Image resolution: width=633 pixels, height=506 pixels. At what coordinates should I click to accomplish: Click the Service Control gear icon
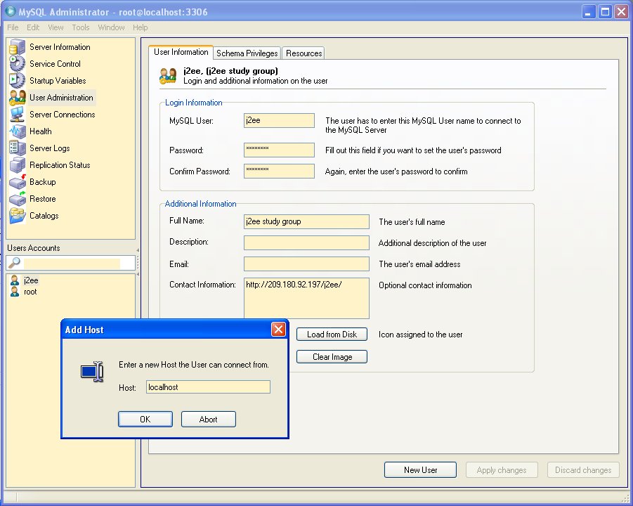[18, 64]
